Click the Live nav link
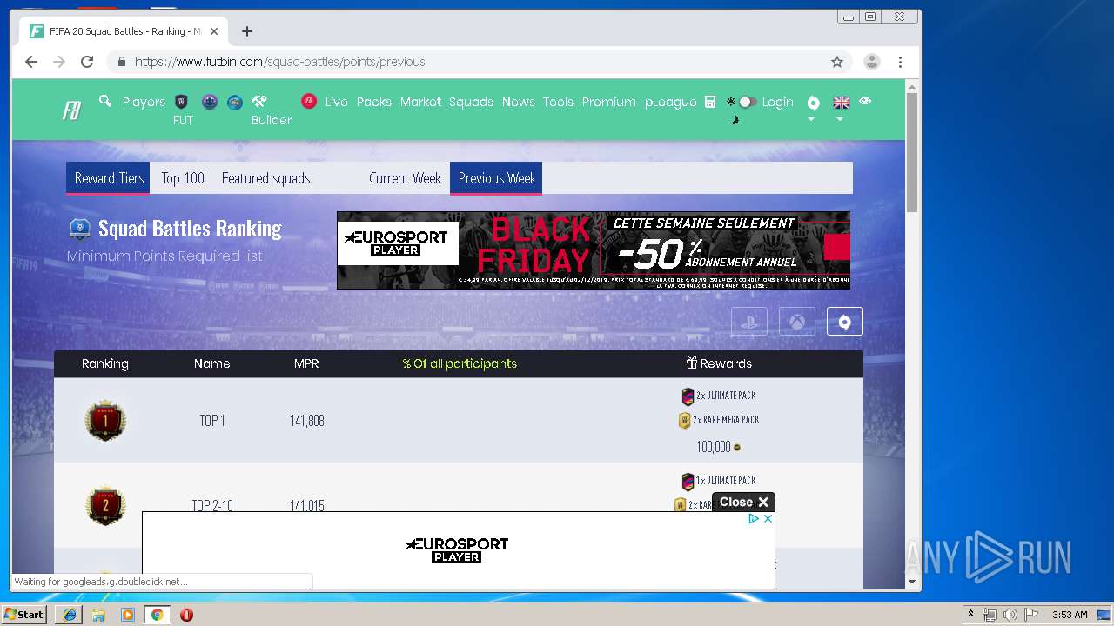The image size is (1114, 626). [336, 102]
